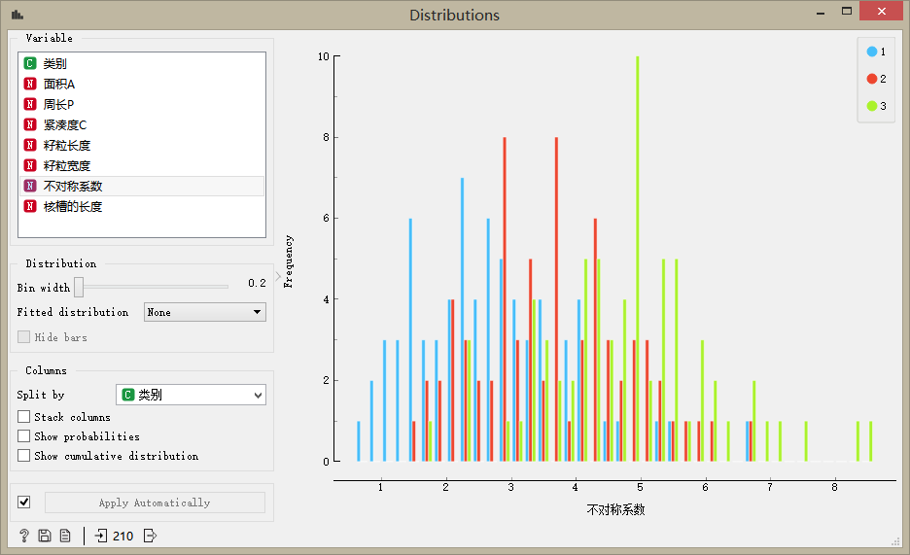Open the Split by 类别 combo box
910x555 pixels.
[x=191, y=395]
